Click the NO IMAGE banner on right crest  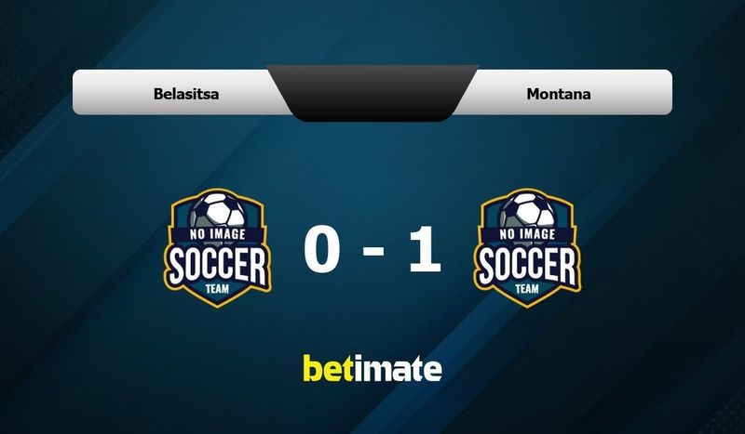pyautogui.click(x=527, y=234)
